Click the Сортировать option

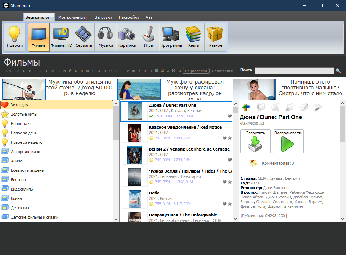(x=223, y=71)
